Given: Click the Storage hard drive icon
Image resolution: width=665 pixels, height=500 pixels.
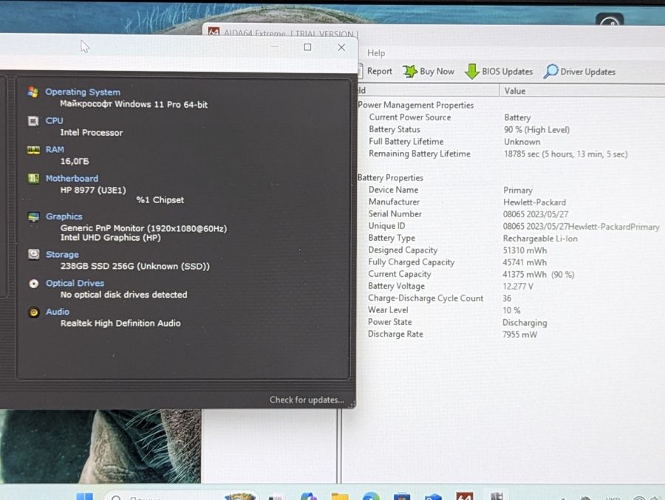Looking at the screenshot, I should 33,254.
